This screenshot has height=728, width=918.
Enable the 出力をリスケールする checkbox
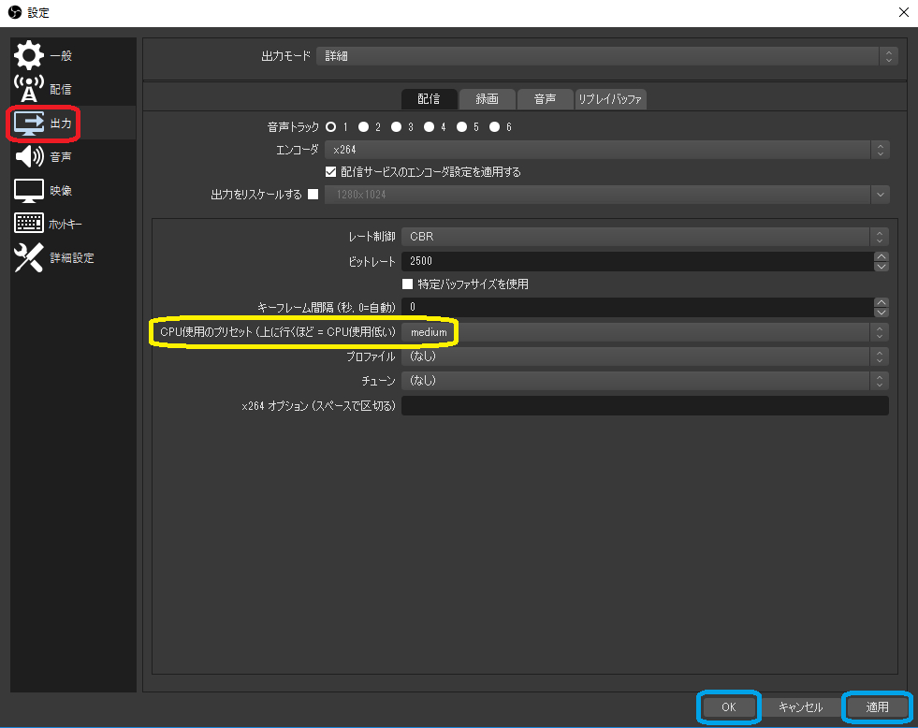(313, 195)
